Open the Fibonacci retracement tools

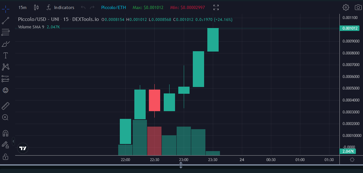(x=5, y=32)
